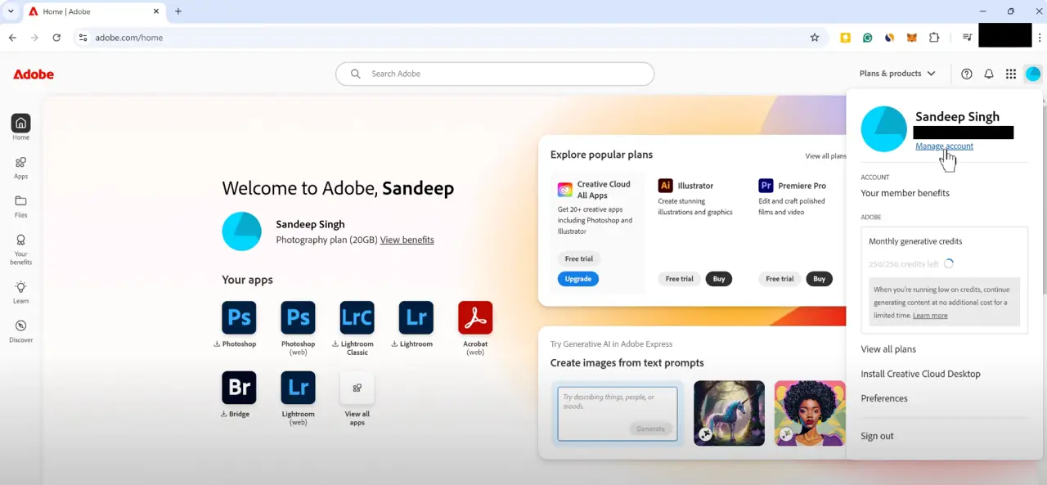Open the notifications bell
The width and height of the screenshot is (1047, 485).
(989, 74)
